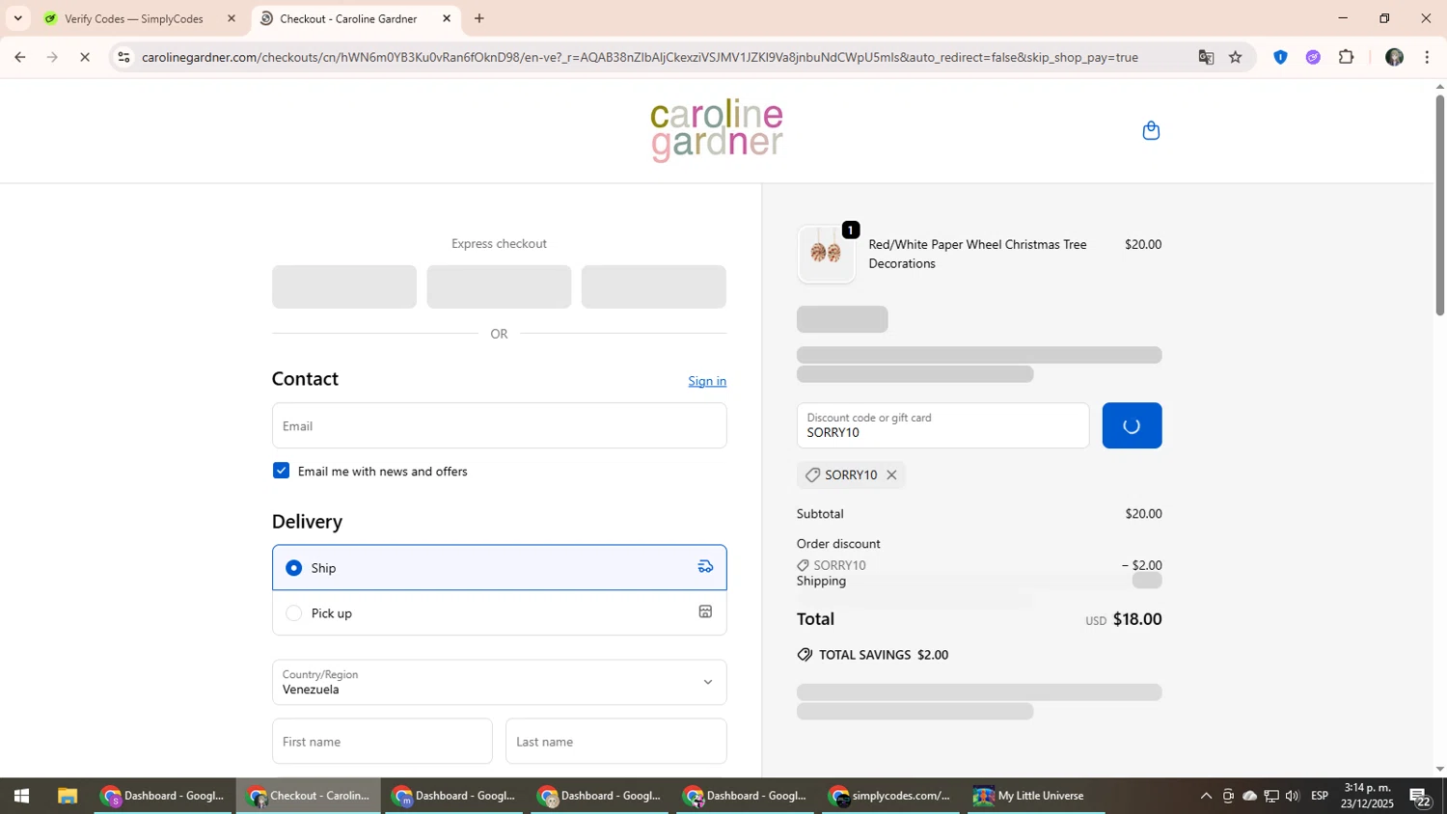Screen dimensions: 1447x814
Task: Open the Extensions puzzle icon
Action: pyautogui.click(x=1347, y=58)
